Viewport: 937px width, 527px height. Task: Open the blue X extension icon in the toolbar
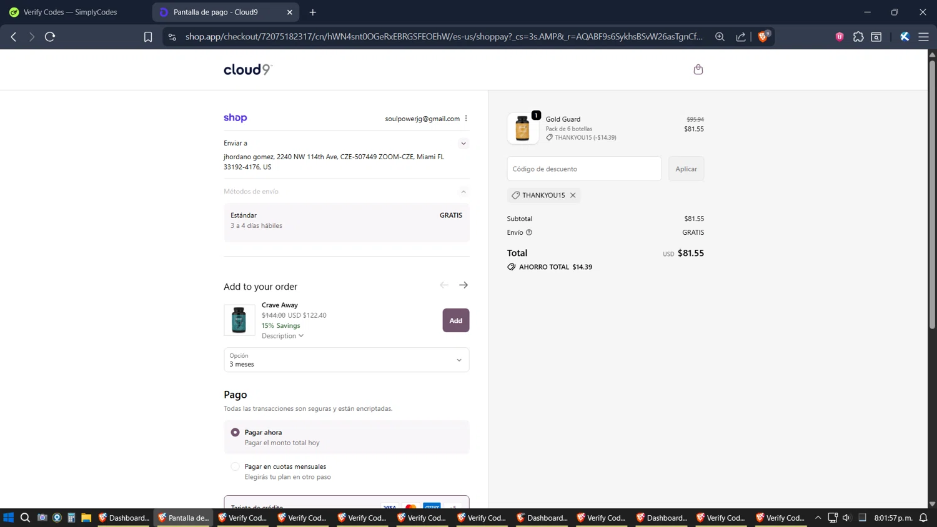pyautogui.click(x=905, y=37)
